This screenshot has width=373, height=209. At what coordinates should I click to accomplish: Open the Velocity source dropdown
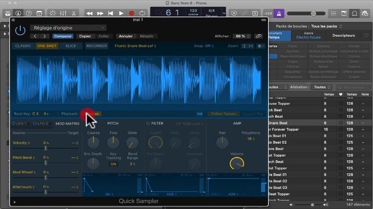[21, 143]
